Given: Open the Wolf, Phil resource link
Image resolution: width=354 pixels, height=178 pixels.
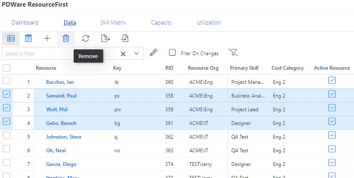Looking at the screenshot, I should [x=57, y=110].
